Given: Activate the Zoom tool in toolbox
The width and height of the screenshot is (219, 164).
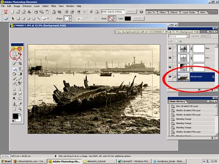Looking at the screenshot, I should pos(20,109).
